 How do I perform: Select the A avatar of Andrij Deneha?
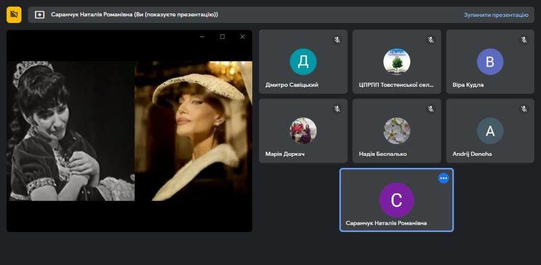[x=490, y=131]
